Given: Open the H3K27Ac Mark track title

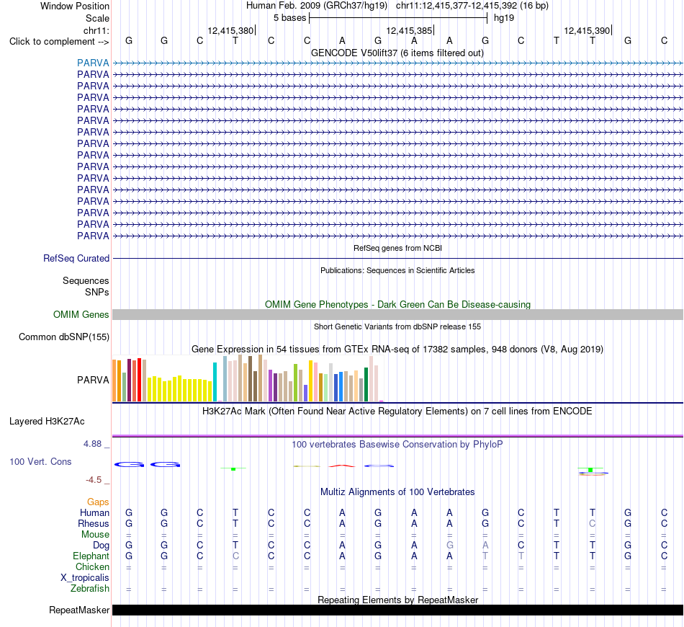Looking at the screenshot, I should [397, 412].
